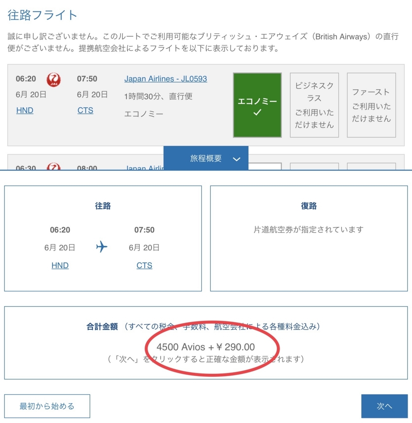412x423 pixels.
Task: Click the chevron arrow on the 旅程概要 banner
Action: pyautogui.click(x=236, y=158)
